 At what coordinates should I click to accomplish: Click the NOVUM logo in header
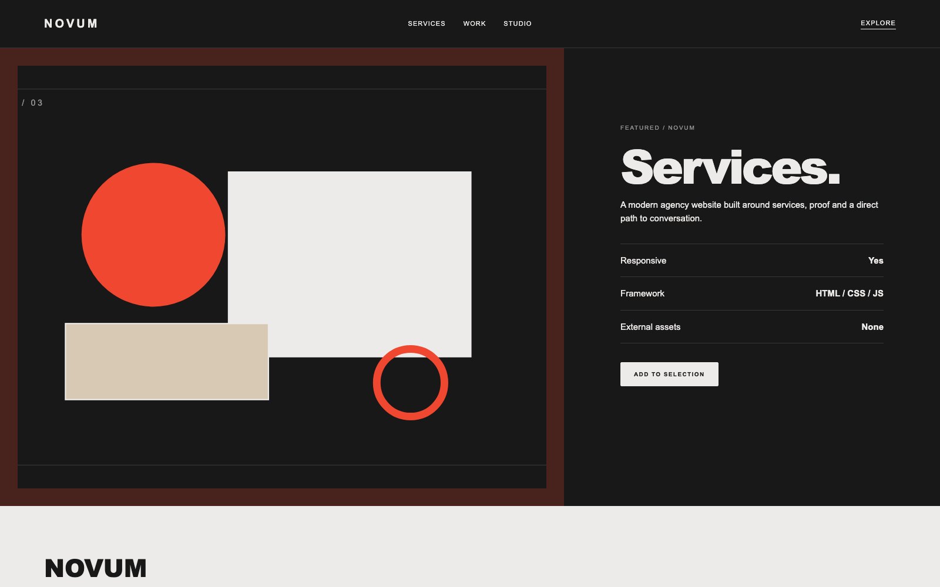point(71,23)
